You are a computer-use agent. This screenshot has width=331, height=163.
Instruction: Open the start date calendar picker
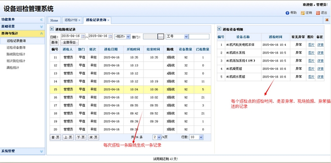pos(83,36)
